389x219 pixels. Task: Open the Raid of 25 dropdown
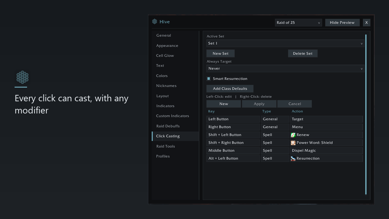tap(298, 23)
